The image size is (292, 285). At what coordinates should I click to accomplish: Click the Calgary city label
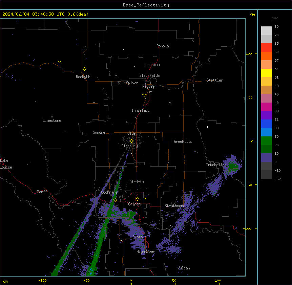tap(135, 204)
